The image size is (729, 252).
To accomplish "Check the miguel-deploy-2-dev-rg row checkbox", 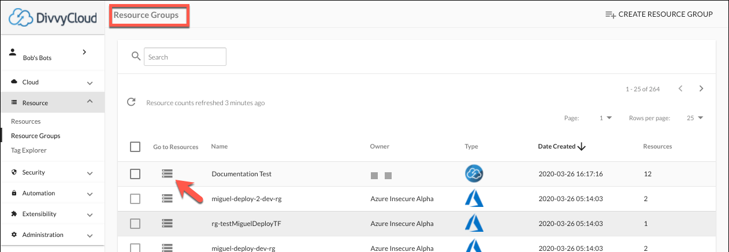I will 135,198.
